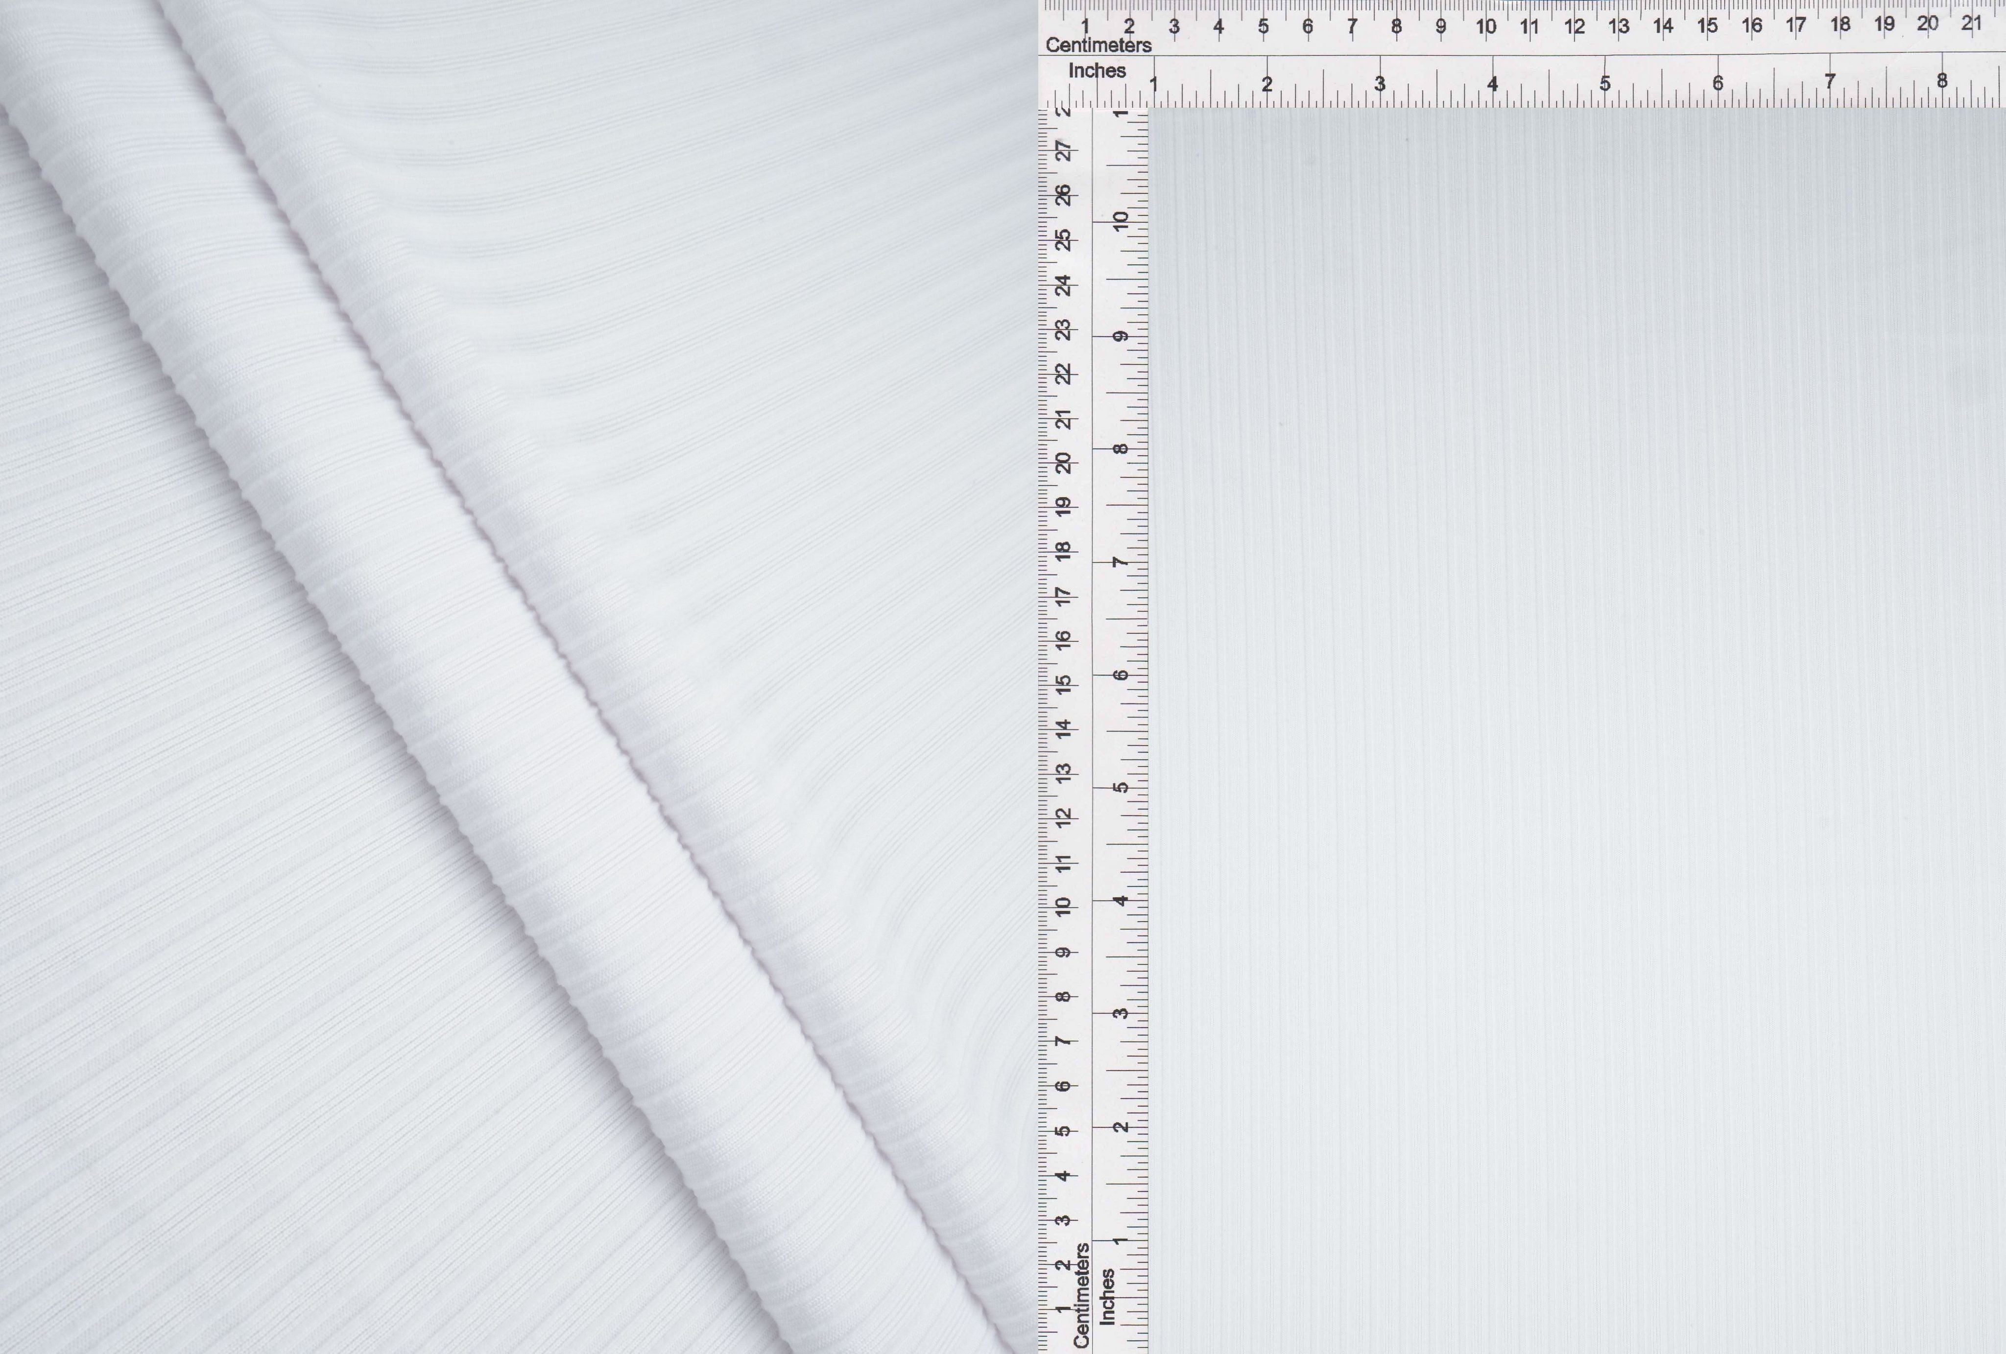Screen dimensions: 2006x1354
Task: Click the 21 mark on the horizontal centimeter ruler
Action: (x=1971, y=23)
